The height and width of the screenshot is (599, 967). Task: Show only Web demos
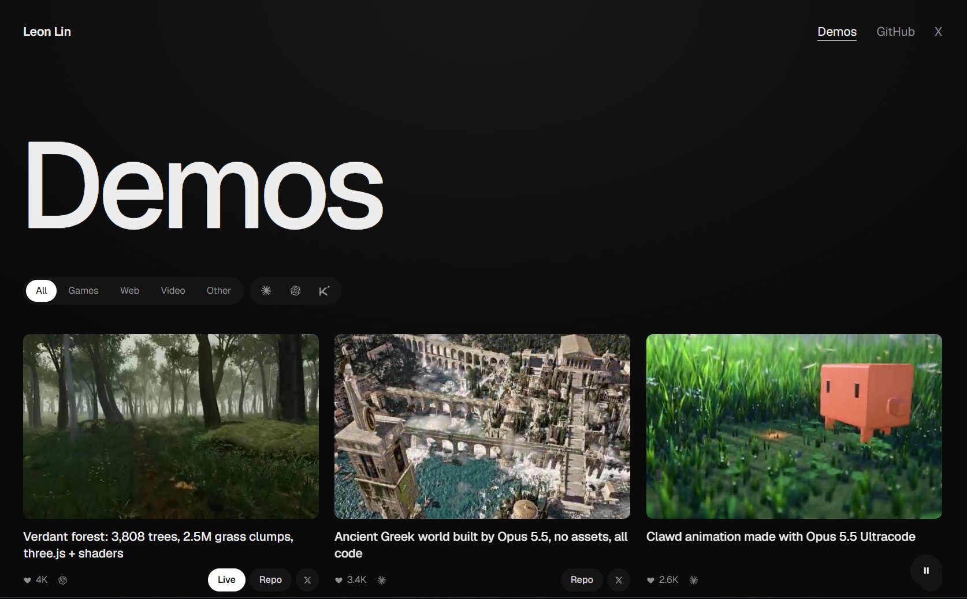[x=129, y=291]
